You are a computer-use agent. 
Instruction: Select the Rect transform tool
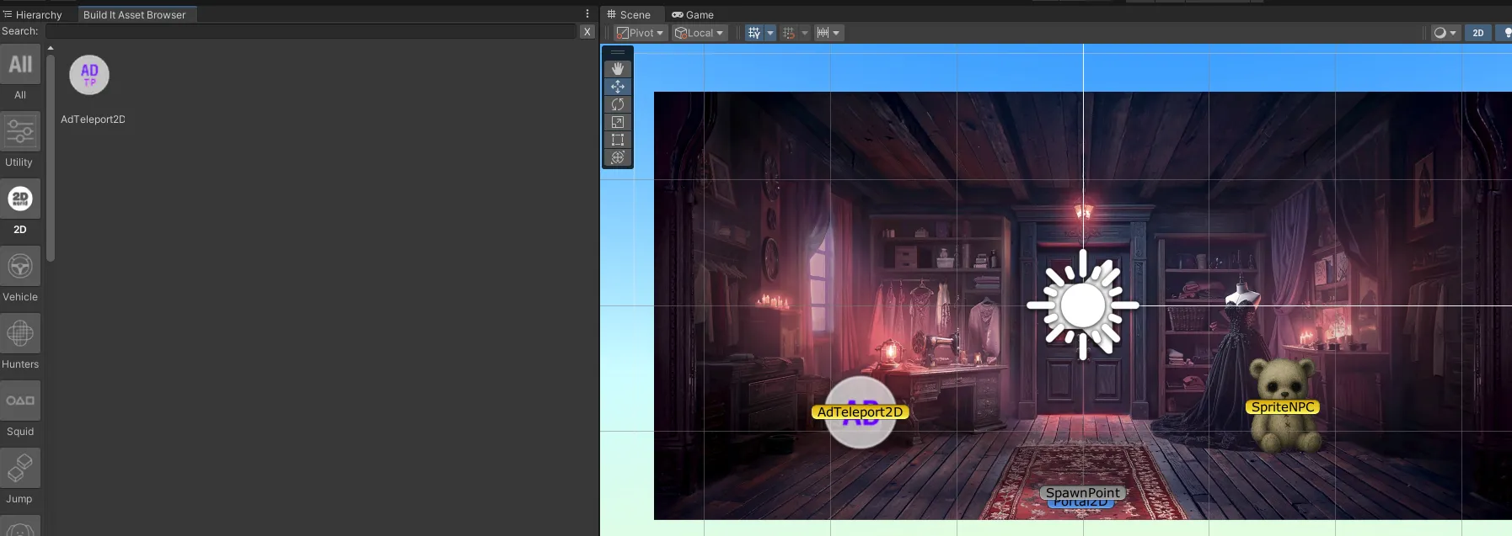(x=618, y=140)
